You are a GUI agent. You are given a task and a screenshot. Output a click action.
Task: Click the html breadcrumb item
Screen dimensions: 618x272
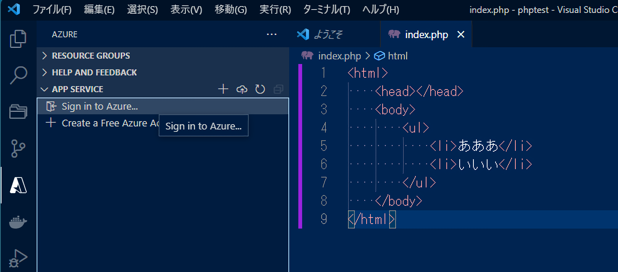coord(398,56)
